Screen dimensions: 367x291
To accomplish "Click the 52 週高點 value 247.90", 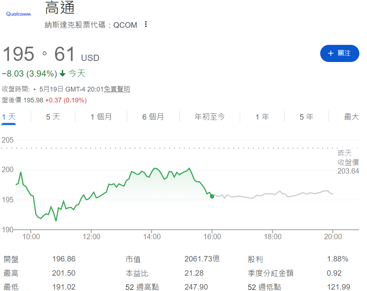I will pos(196,287).
